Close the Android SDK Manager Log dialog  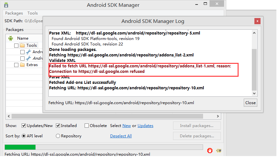[x=257, y=21]
